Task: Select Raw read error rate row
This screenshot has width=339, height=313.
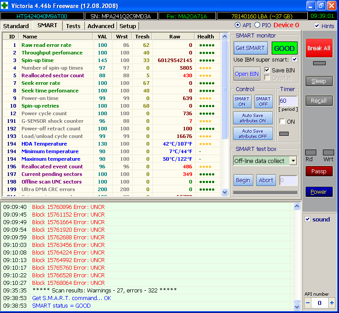Action: (x=112, y=45)
